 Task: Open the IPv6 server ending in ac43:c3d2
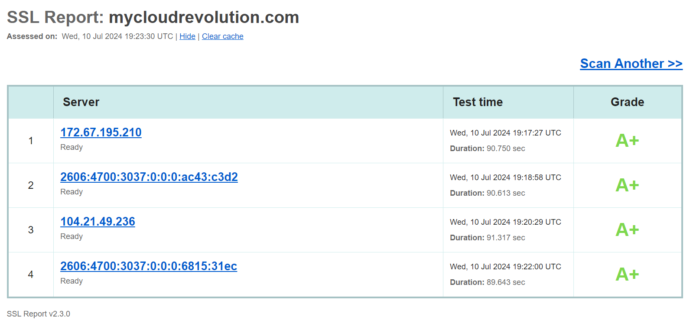[149, 177]
